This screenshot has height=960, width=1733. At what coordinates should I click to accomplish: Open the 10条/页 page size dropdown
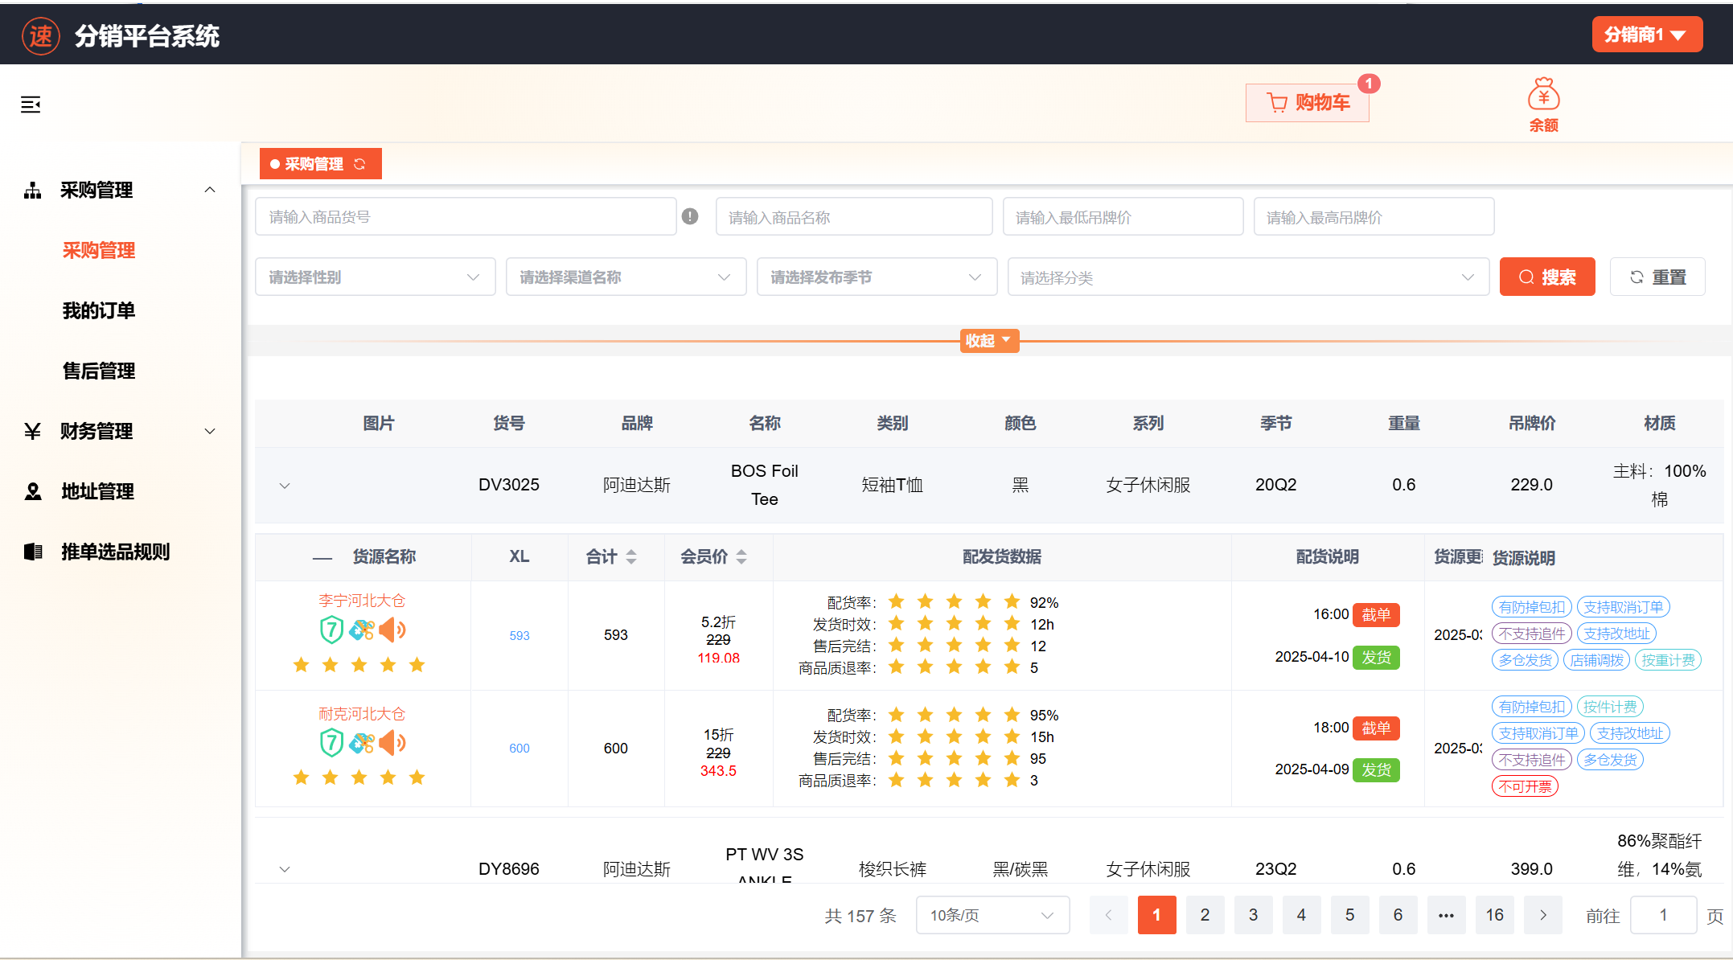click(992, 916)
